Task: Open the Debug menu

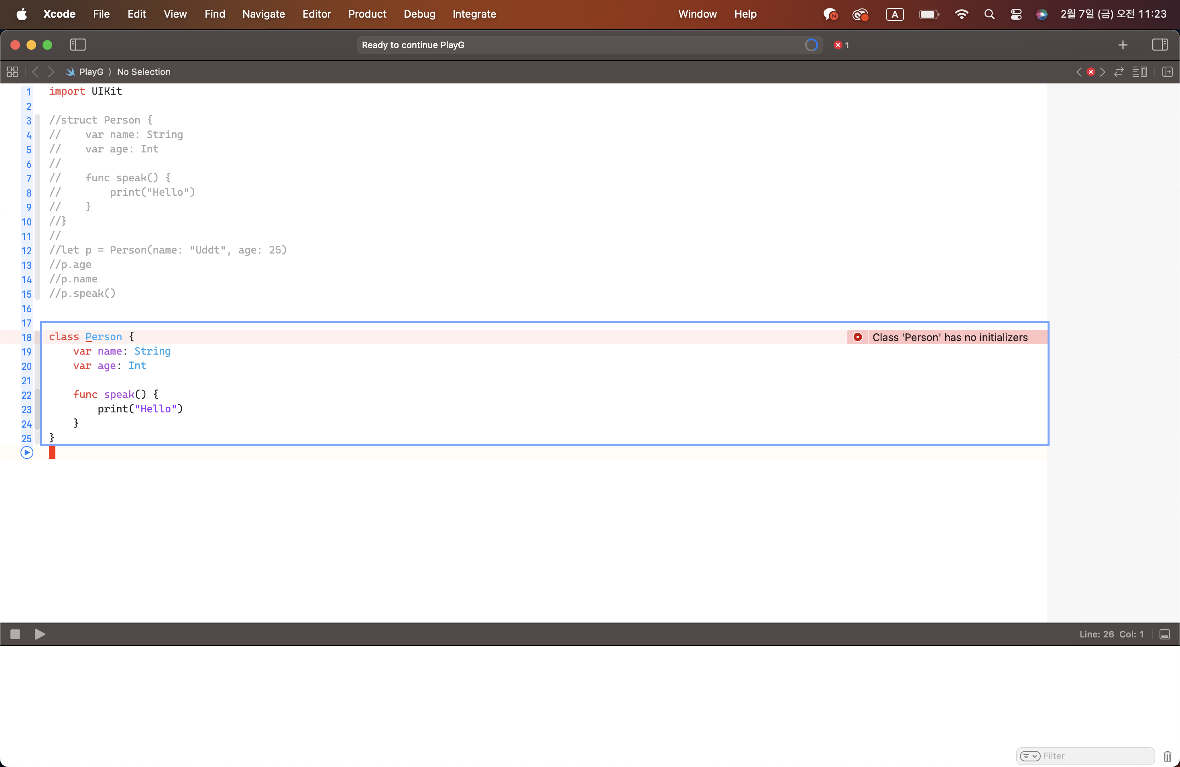Action: [419, 14]
